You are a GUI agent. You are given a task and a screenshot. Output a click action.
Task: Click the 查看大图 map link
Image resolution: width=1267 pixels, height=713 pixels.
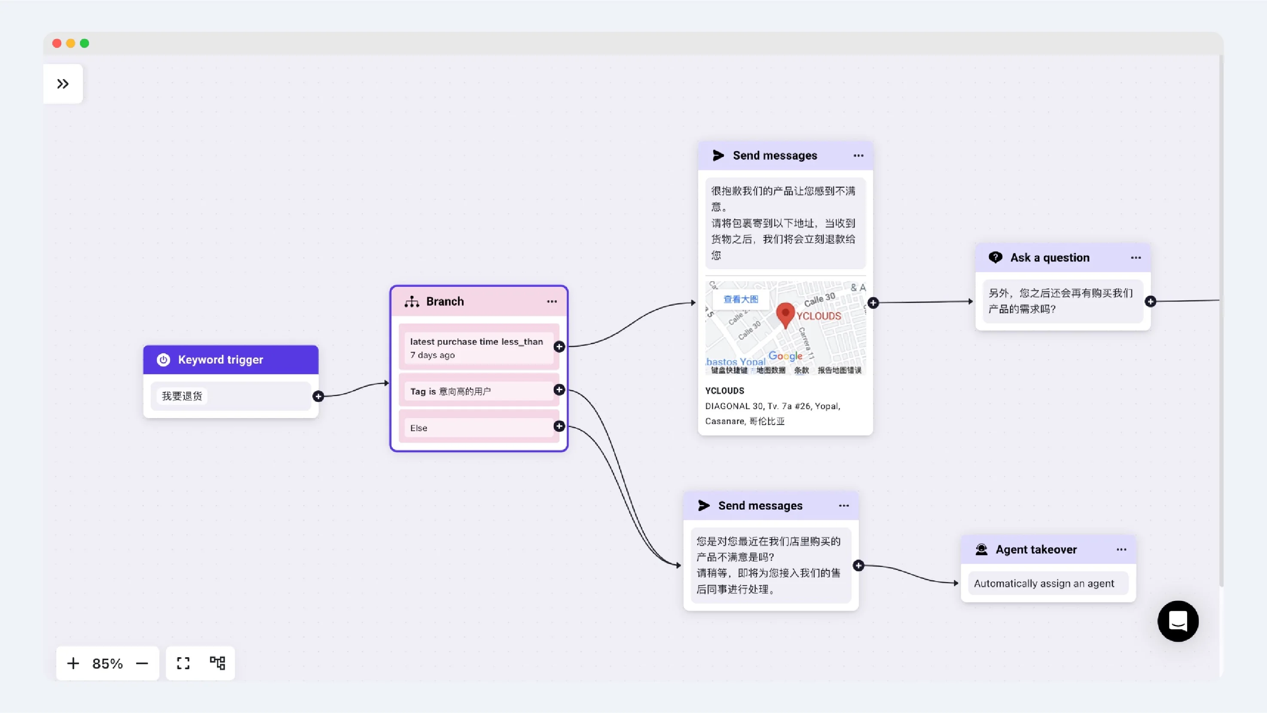pos(741,299)
